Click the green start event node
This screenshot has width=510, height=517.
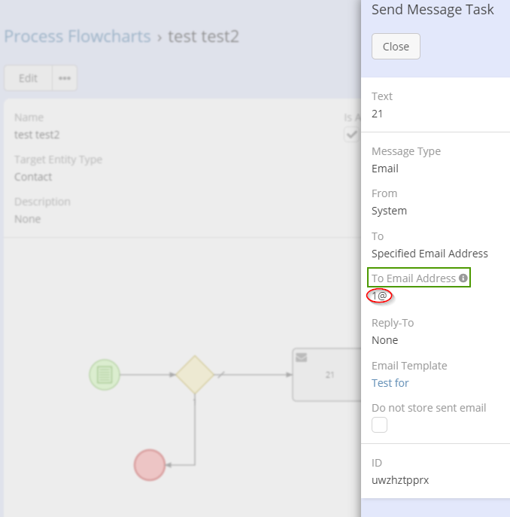pyautogui.click(x=105, y=374)
